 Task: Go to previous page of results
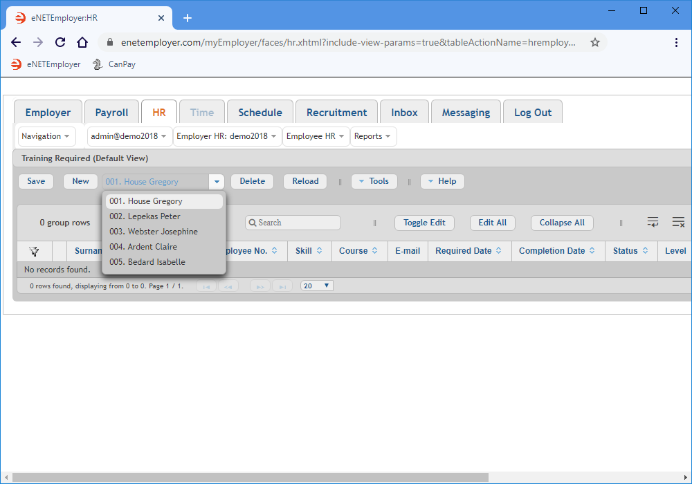coord(228,286)
